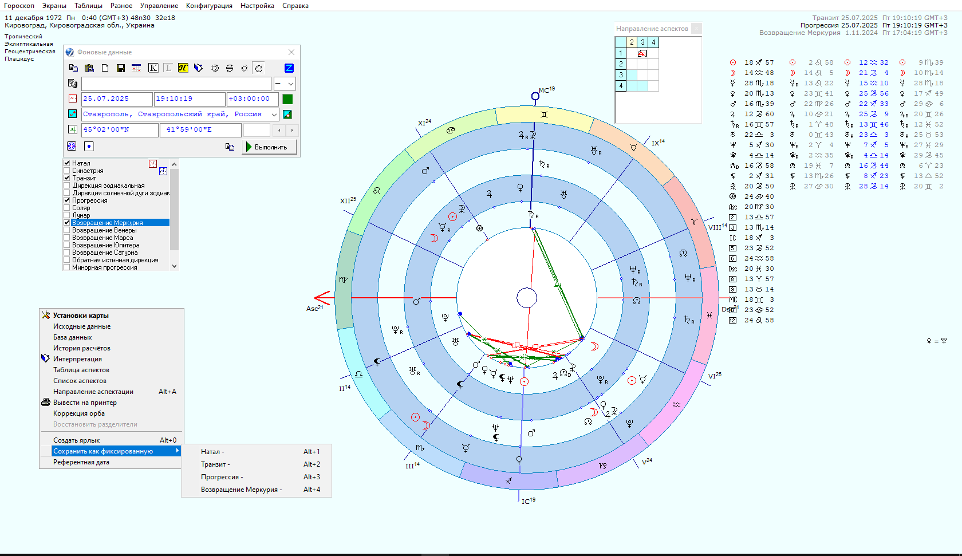
Task: Open the Таблицы menu
Action: [88, 6]
